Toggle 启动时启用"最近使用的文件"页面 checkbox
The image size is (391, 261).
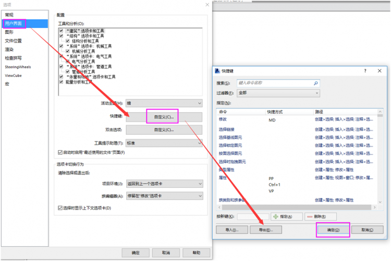[60, 152]
